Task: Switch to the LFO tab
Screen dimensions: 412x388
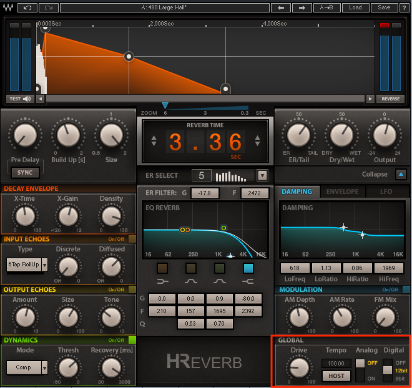Action: tap(386, 192)
